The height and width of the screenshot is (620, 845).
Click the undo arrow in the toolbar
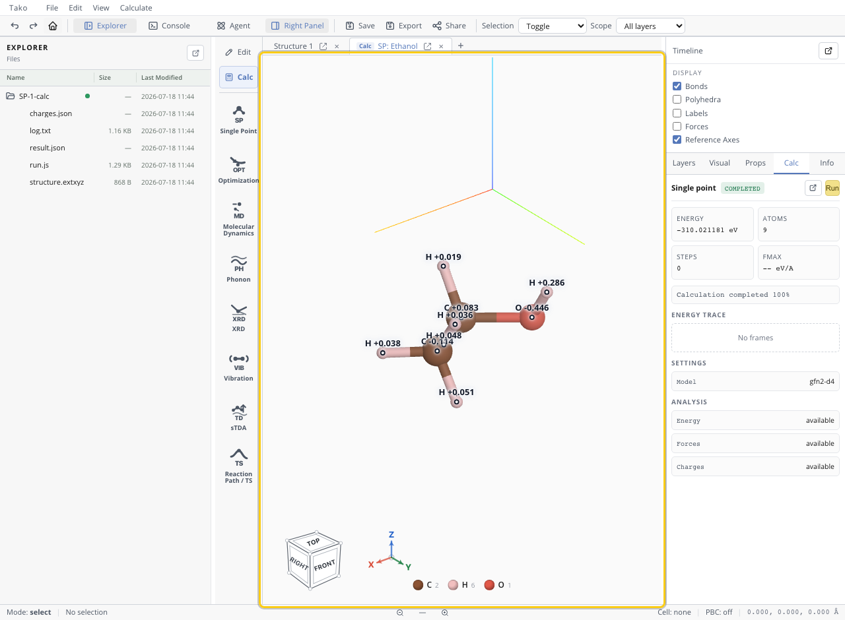15,26
